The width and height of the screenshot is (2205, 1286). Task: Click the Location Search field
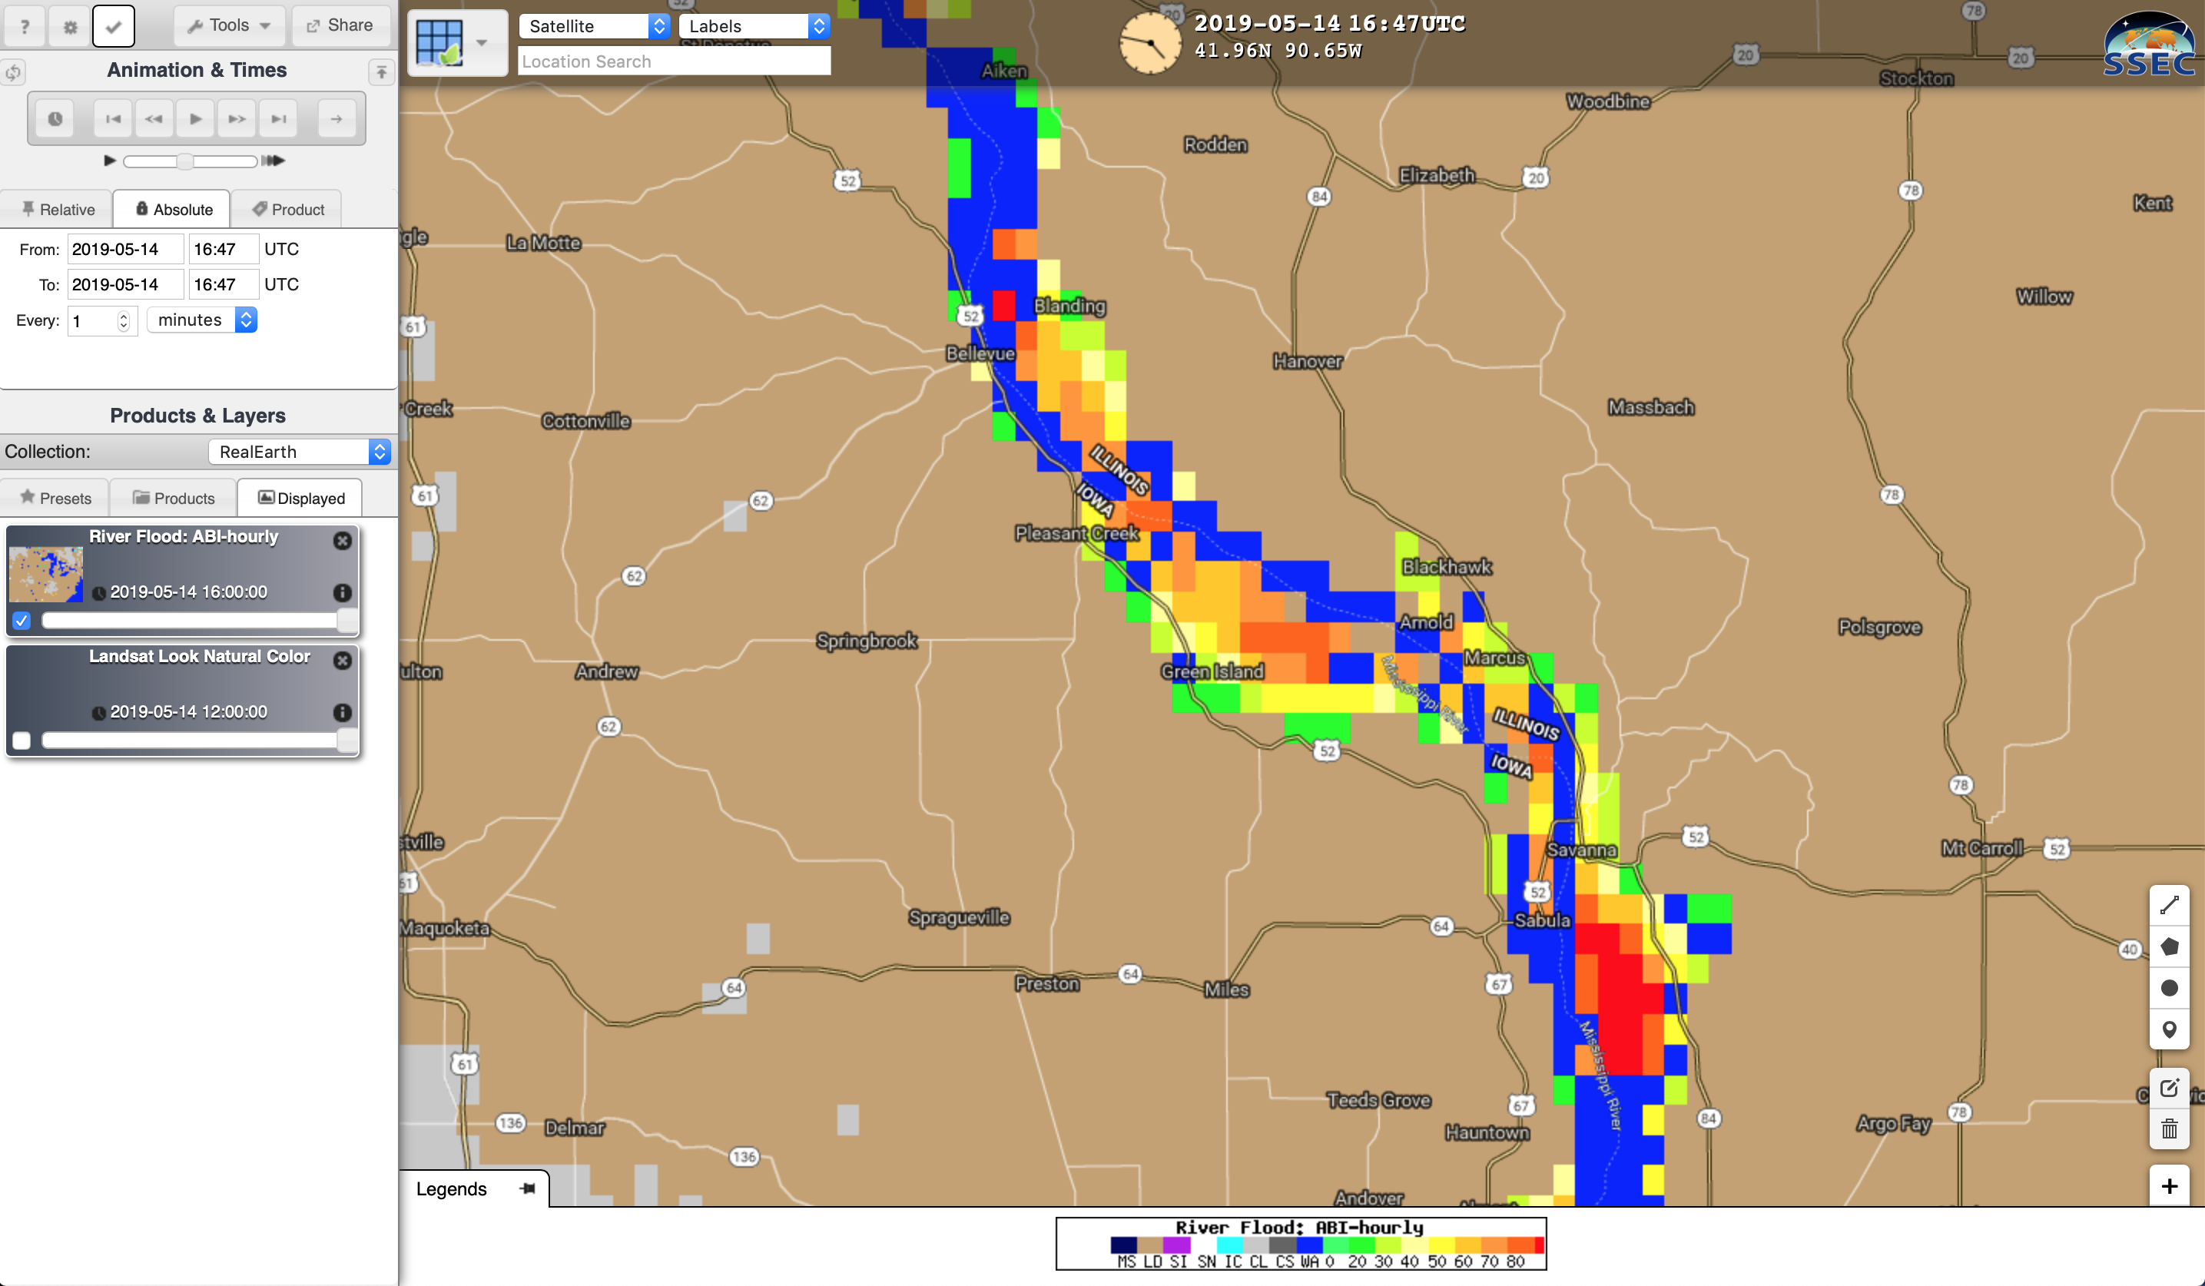(x=674, y=61)
